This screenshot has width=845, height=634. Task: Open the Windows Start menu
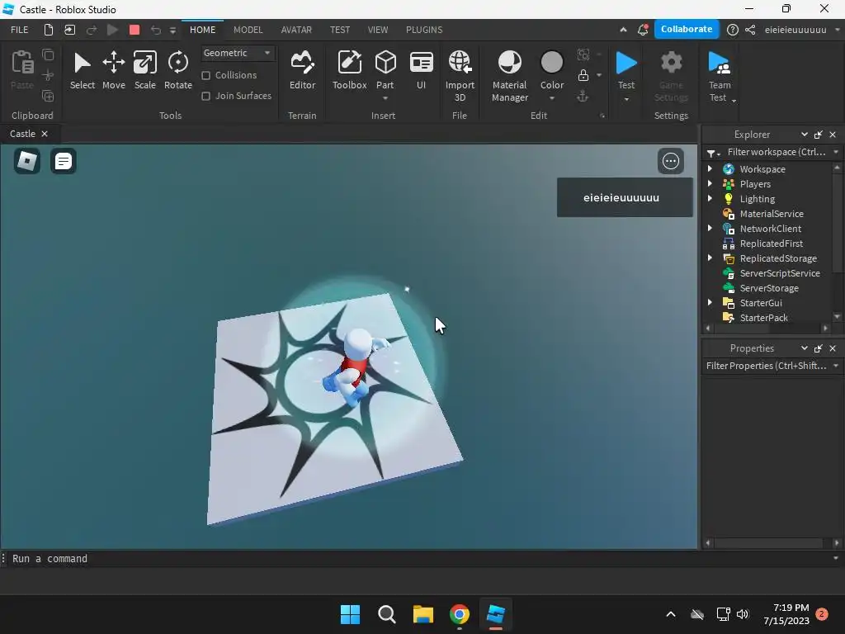pyautogui.click(x=350, y=614)
